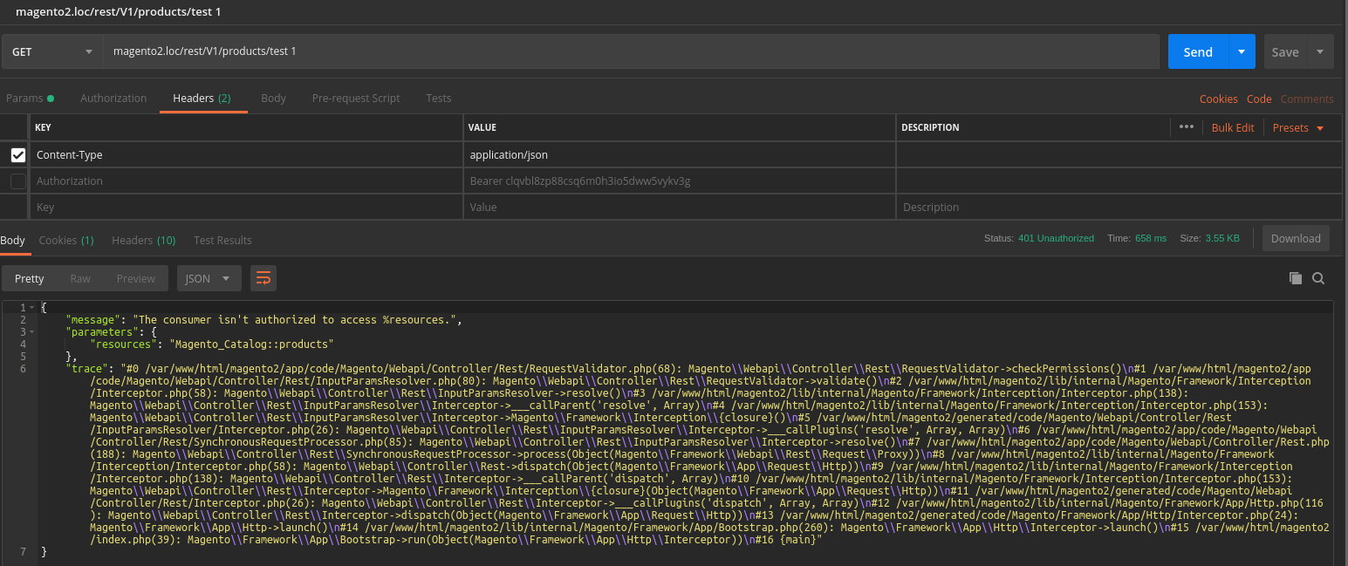1348x566 pixels.
Task: Click Bulk Edit link
Action: [x=1233, y=127]
